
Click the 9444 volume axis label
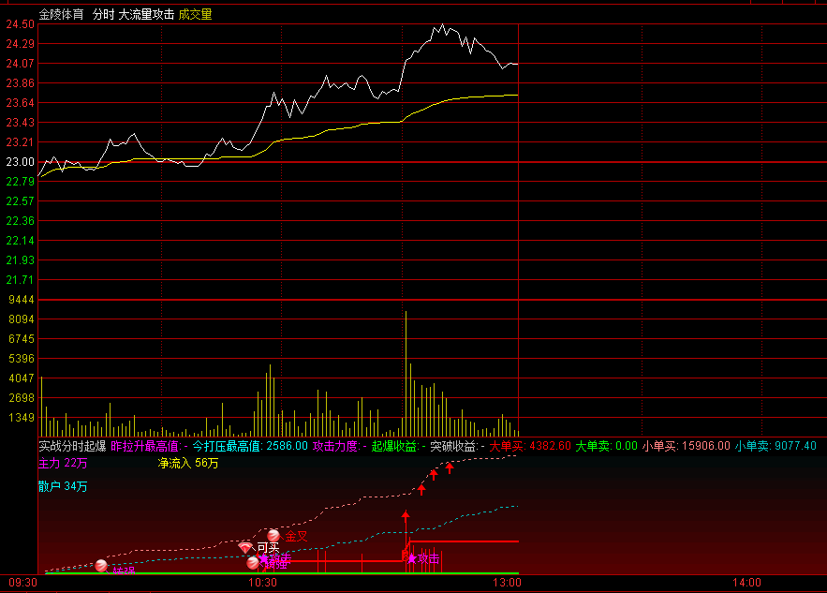click(x=22, y=300)
